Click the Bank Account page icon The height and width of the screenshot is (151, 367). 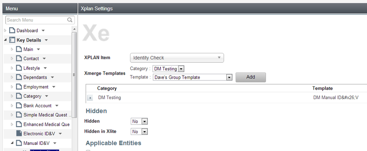[19, 106]
